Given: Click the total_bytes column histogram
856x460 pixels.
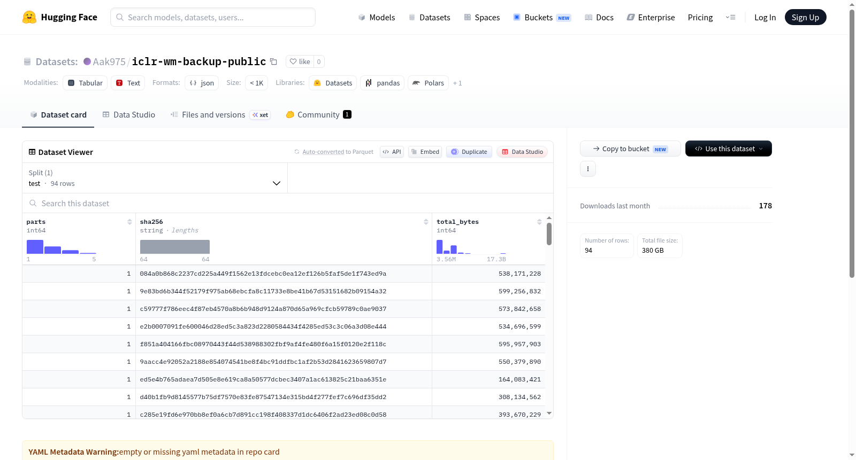Looking at the screenshot, I should pos(471,247).
